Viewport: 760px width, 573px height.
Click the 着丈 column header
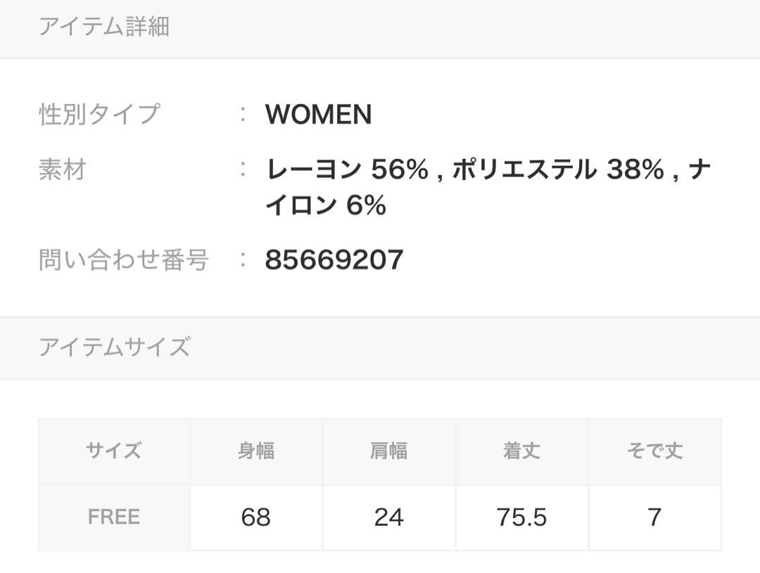click(x=521, y=451)
